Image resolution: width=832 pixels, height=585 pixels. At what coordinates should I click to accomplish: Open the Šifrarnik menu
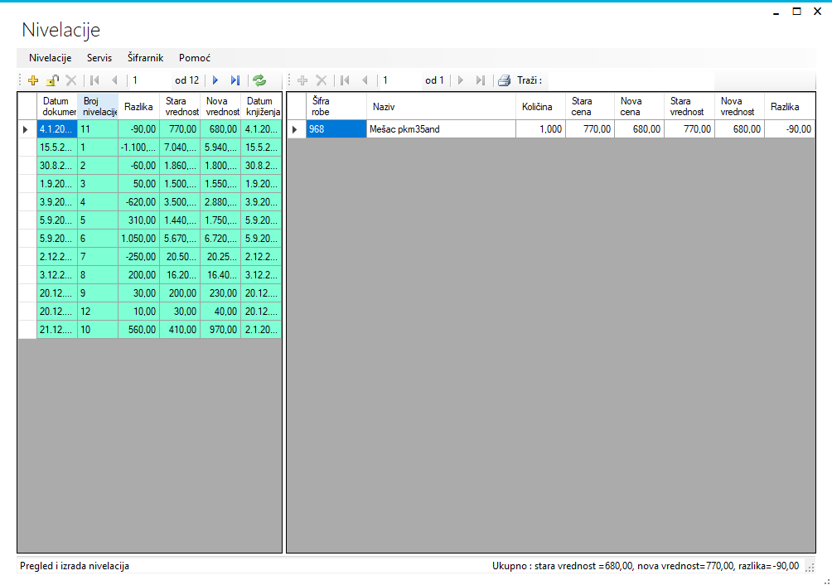click(145, 58)
